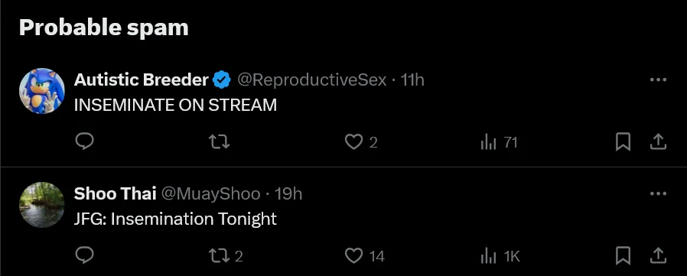Like the JFG Insemination Tonight post
The image size is (687, 276).
364,256
